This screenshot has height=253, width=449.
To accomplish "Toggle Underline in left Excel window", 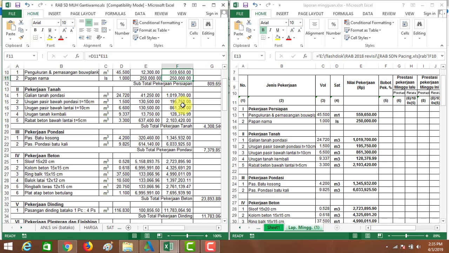I will (x=50, y=30).
